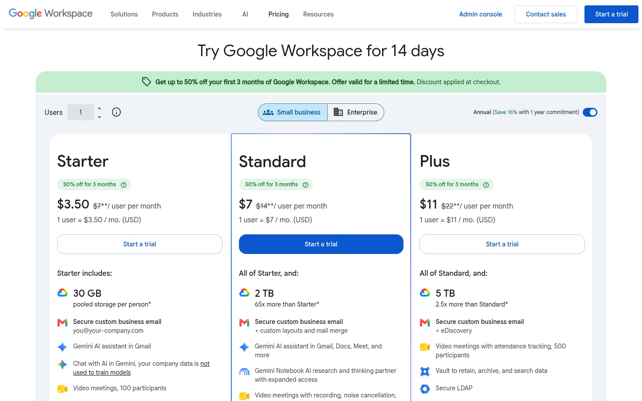Click the cloud storage icon beside 30 GB
Screen dimensions: 642x401
tap(62, 293)
